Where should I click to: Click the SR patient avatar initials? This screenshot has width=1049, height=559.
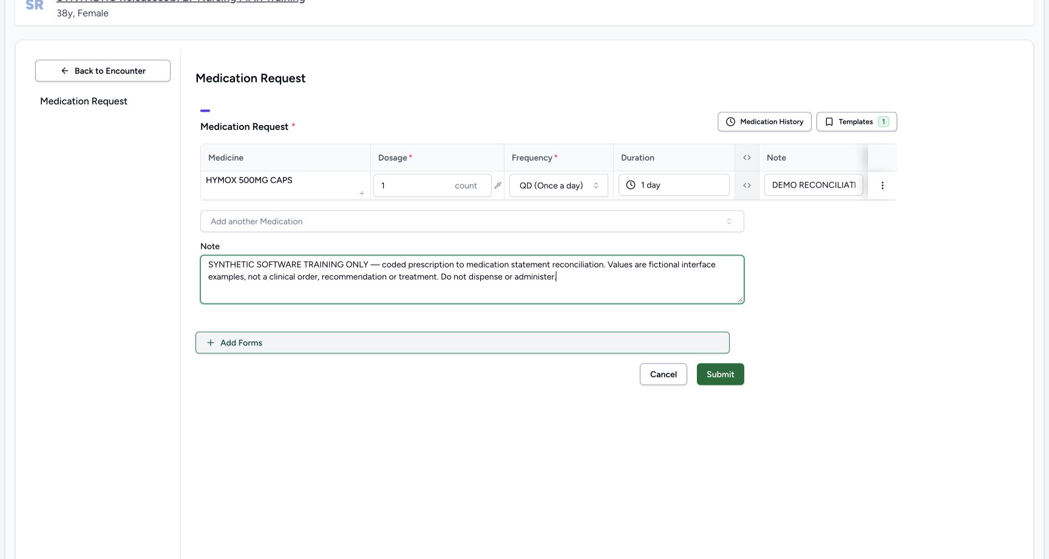(35, 5)
